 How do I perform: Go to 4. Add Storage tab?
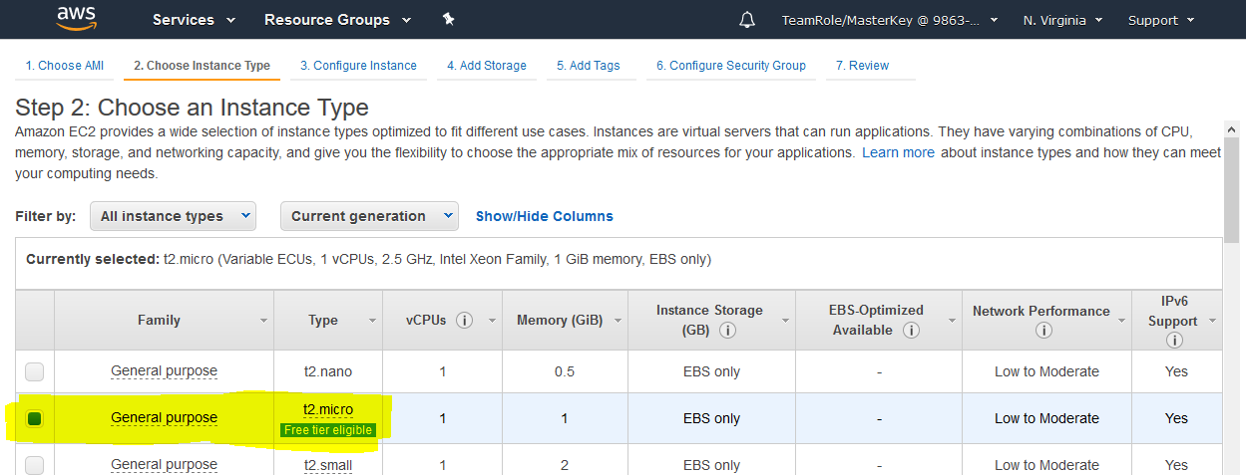(x=487, y=66)
